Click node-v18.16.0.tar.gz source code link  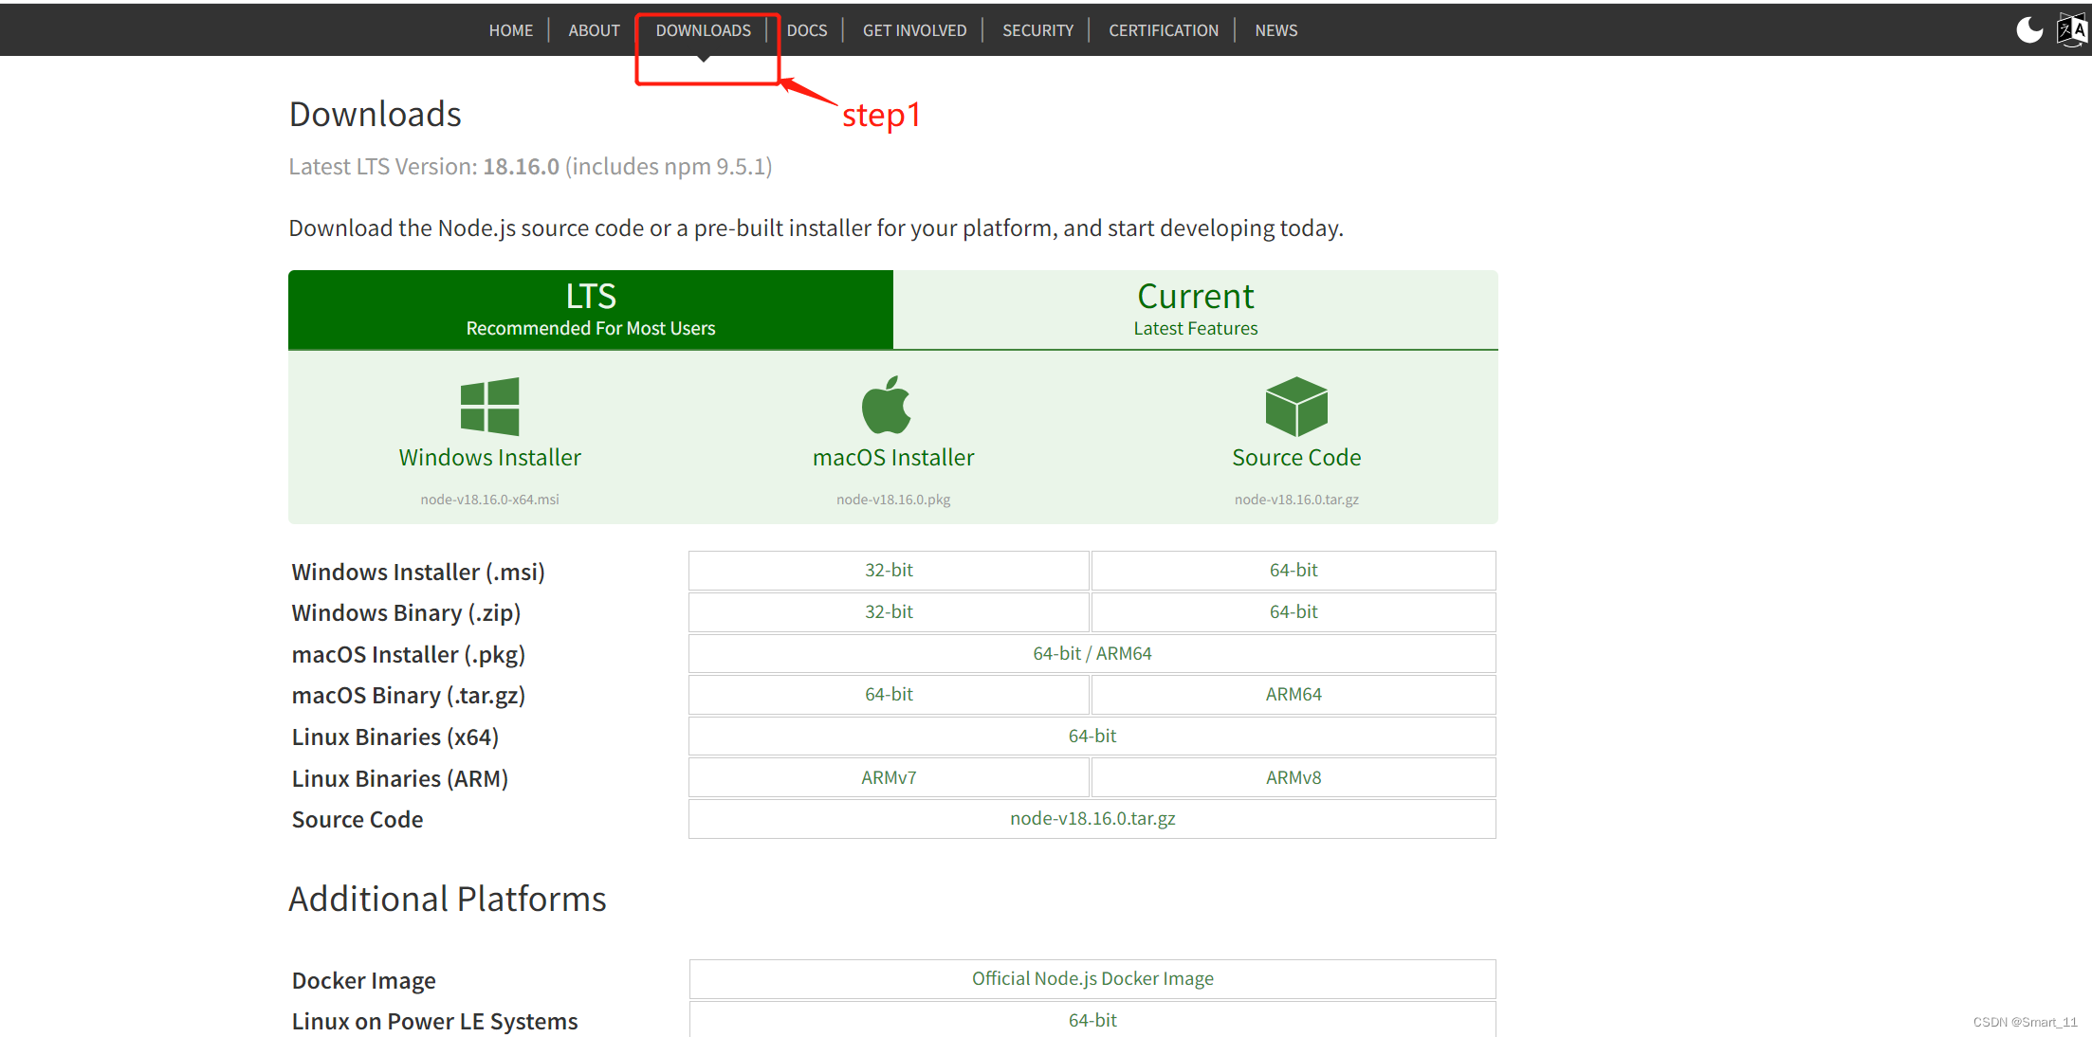1092,819
